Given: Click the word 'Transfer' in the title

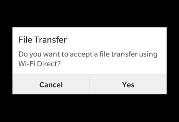Looking at the screenshot, I should click(x=50, y=40).
